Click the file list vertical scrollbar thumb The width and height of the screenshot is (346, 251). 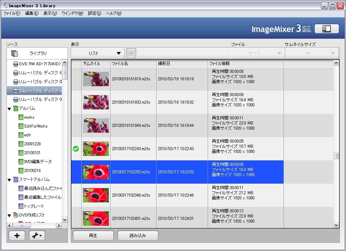pyautogui.click(x=336, y=156)
